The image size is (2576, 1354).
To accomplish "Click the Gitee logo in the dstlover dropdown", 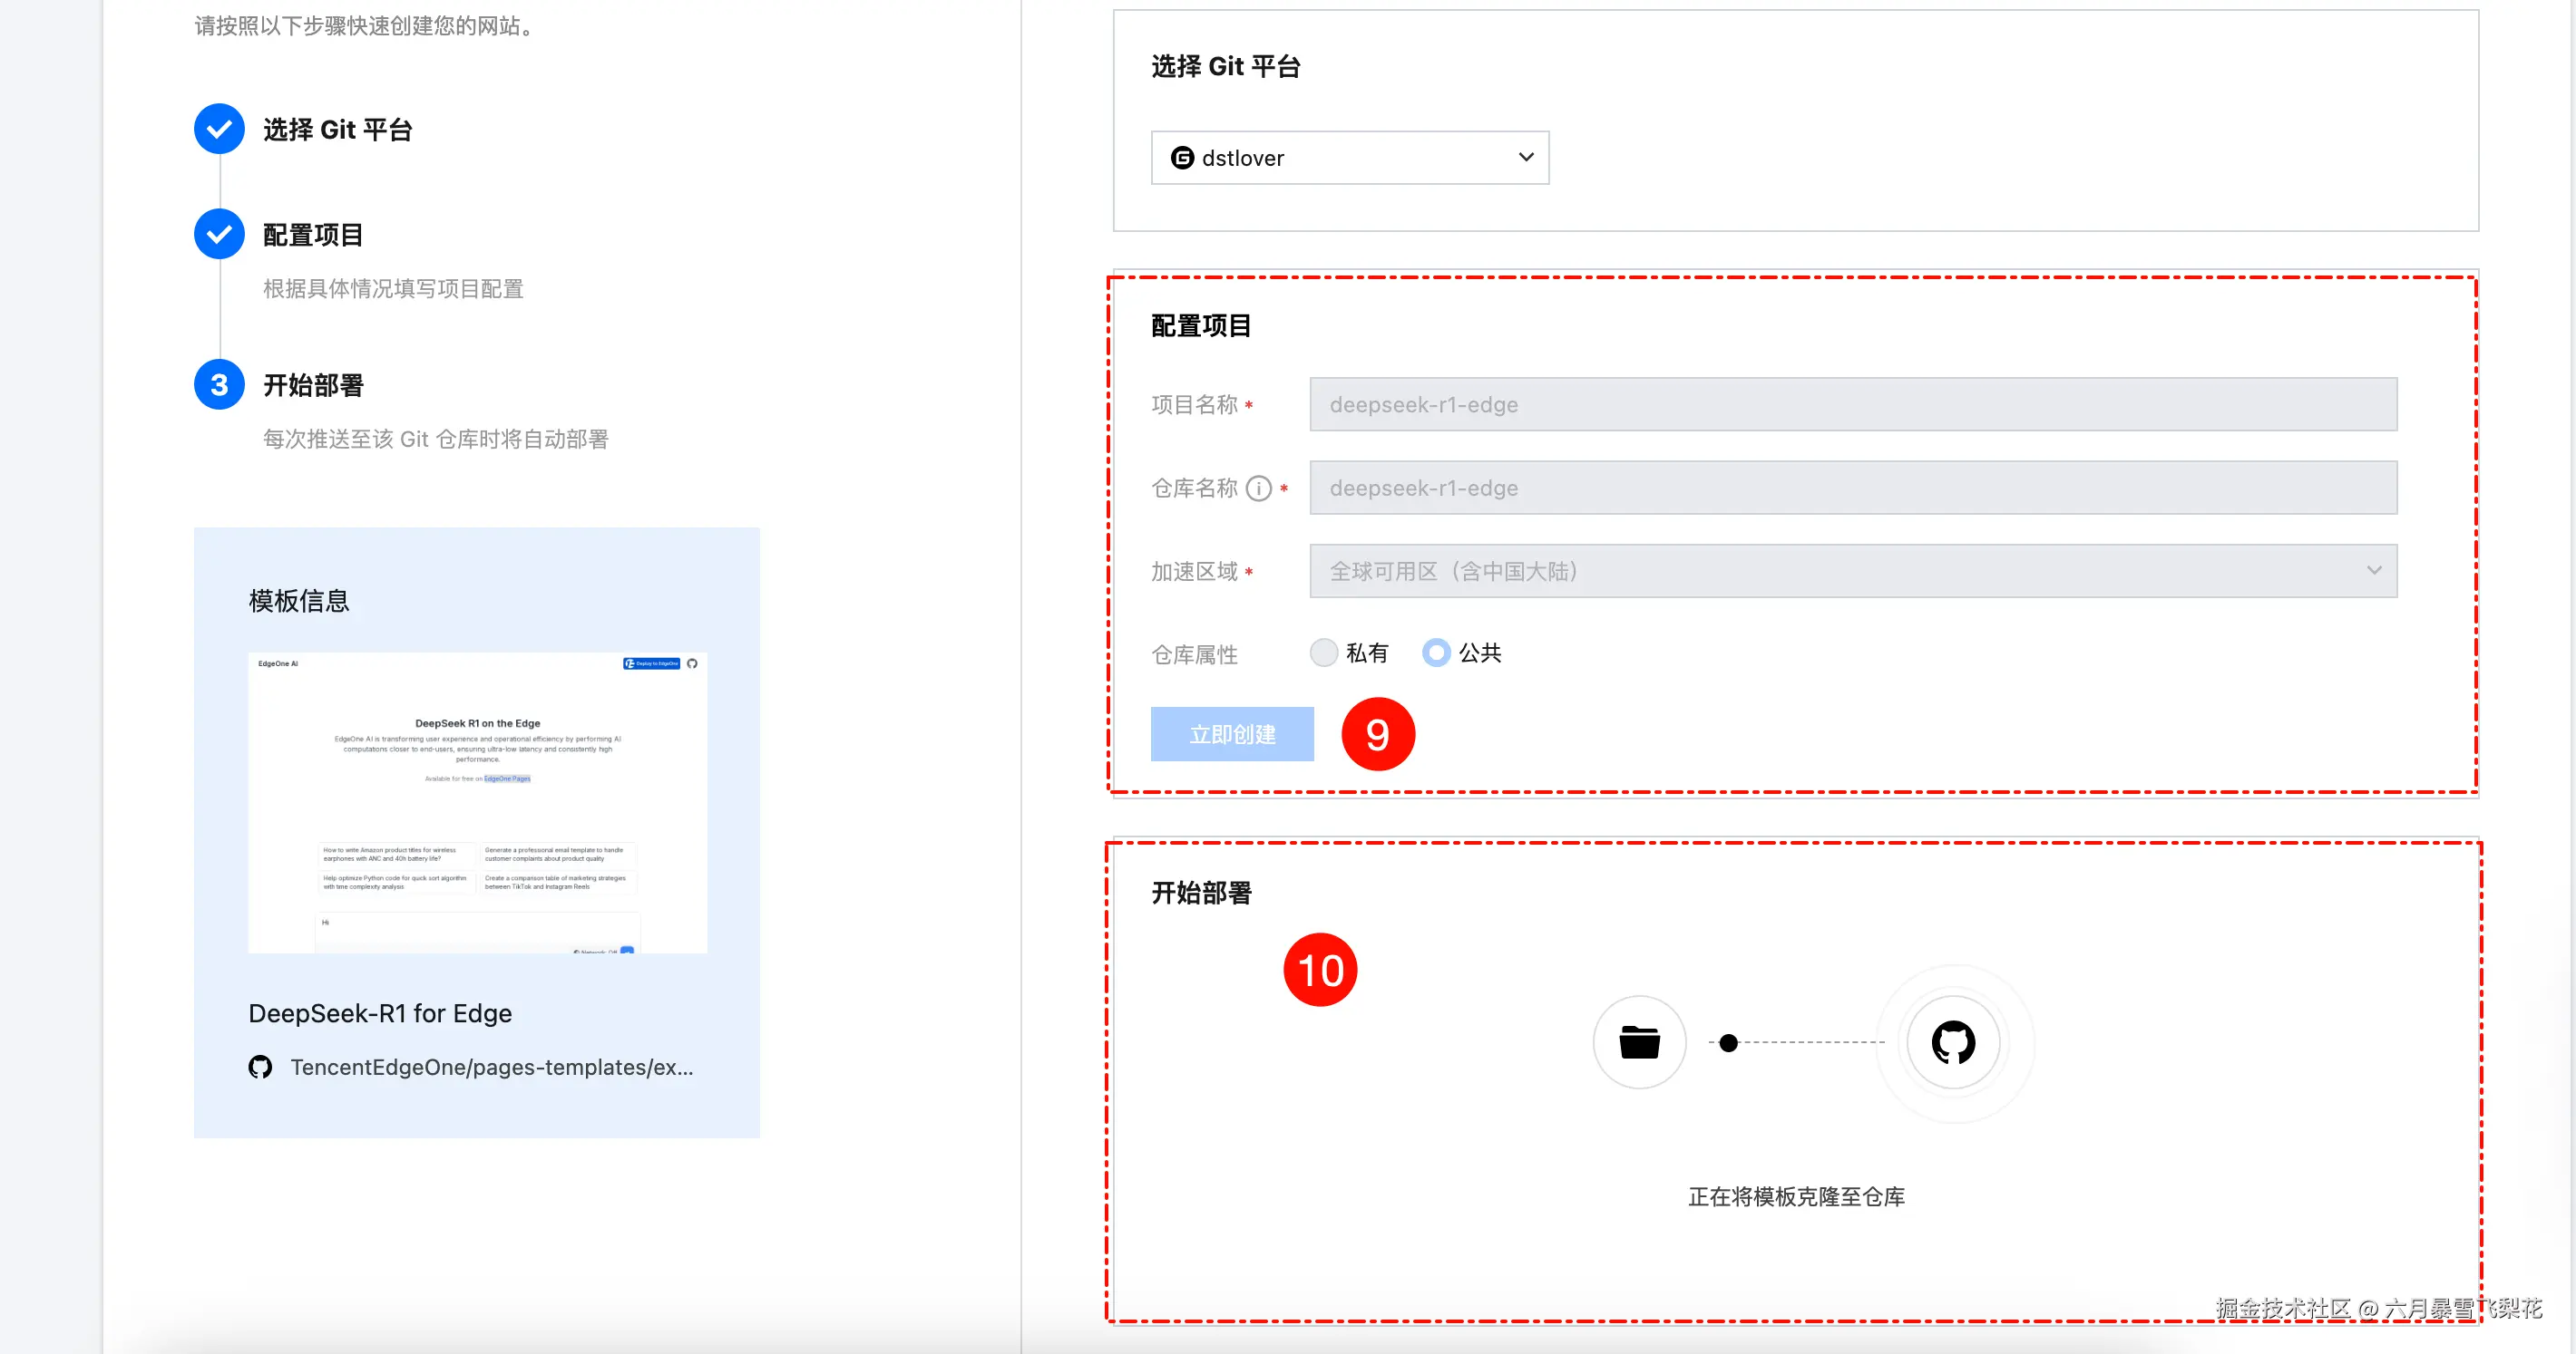I will (1182, 158).
